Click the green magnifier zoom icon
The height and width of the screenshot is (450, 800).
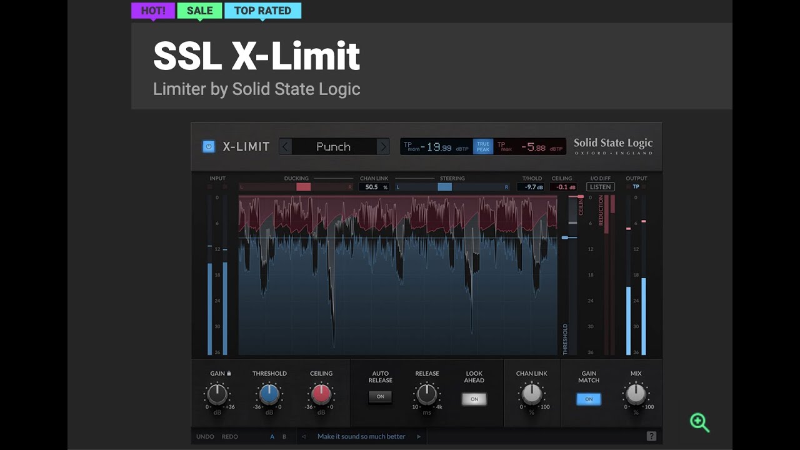tap(699, 422)
